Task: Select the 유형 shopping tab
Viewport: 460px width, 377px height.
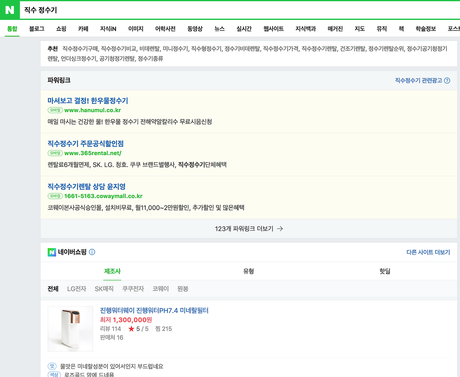Action: click(x=249, y=271)
